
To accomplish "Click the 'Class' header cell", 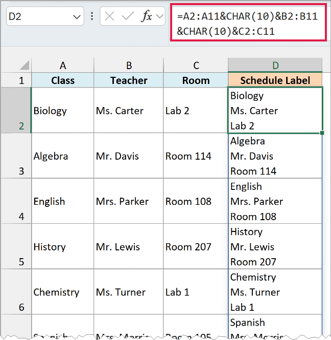I will 63,80.
